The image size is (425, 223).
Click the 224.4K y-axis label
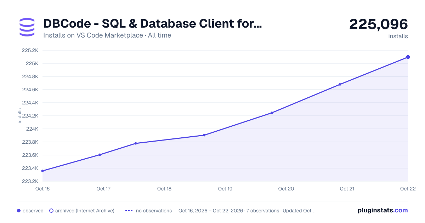coord(30,103)
